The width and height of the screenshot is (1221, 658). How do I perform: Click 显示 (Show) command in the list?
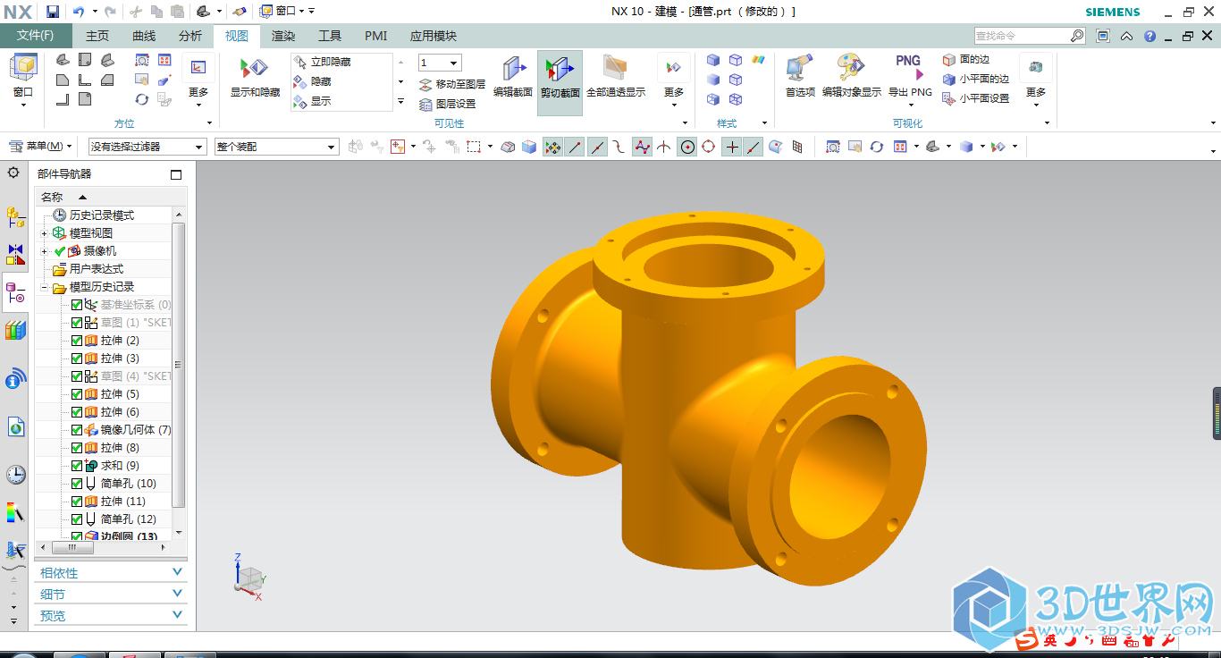pos(313,101)
